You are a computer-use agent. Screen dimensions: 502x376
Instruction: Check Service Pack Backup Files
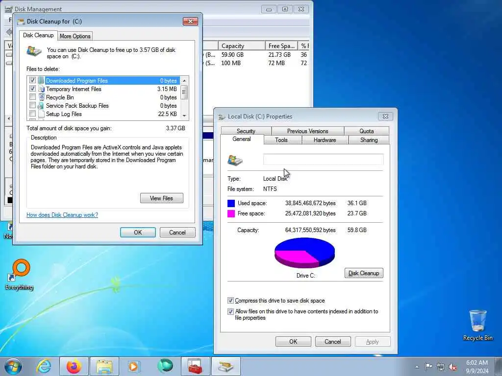(32, 105)
